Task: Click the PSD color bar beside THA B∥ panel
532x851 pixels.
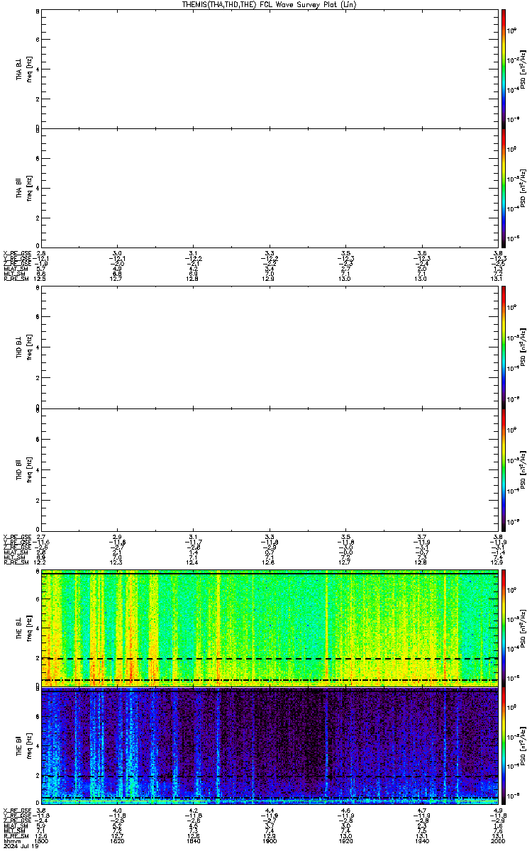Action: pos(504,189)
